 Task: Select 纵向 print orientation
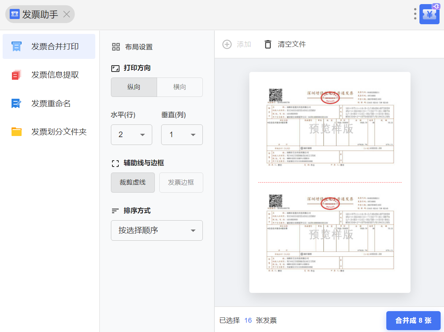pos(134,87)
